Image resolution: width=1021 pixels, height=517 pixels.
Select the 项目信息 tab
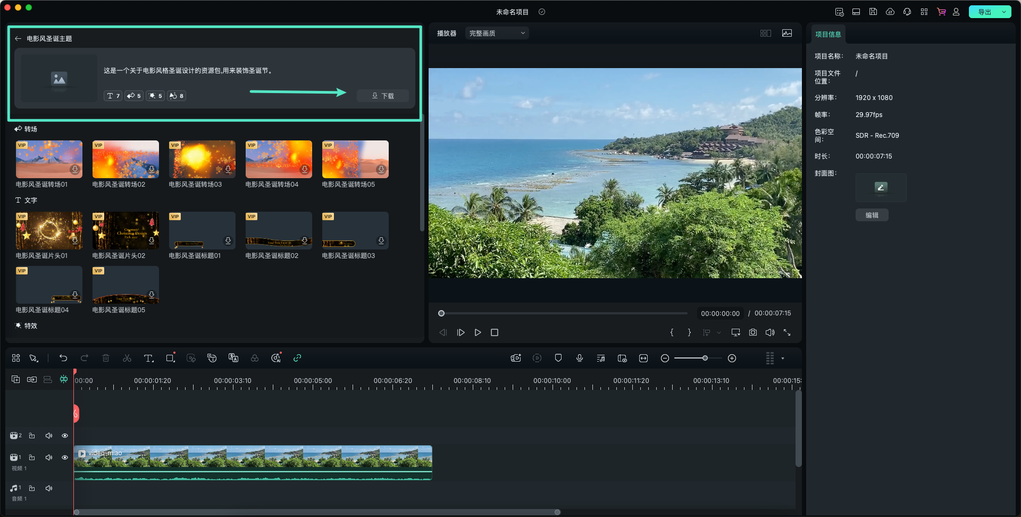pos(828,34)
